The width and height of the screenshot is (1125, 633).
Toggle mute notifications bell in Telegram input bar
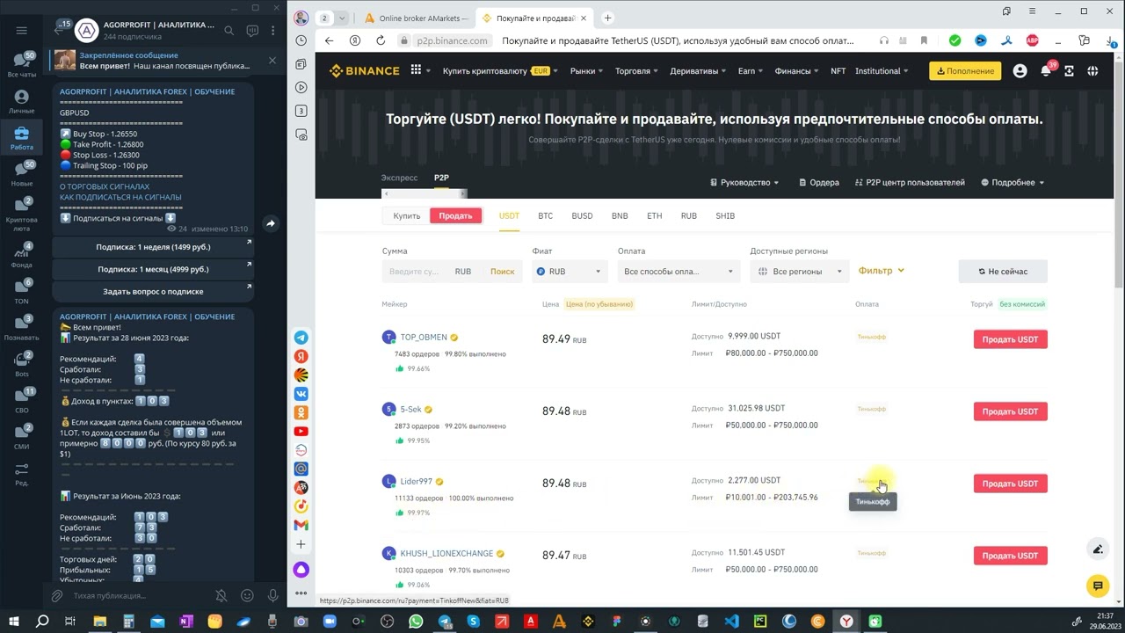221,596
